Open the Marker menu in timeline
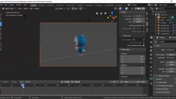Screen dimensions: 176x99 tap(28, 82)
